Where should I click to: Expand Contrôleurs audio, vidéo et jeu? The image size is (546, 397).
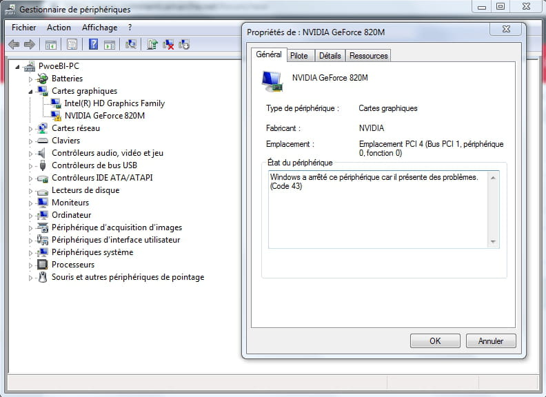30,154
